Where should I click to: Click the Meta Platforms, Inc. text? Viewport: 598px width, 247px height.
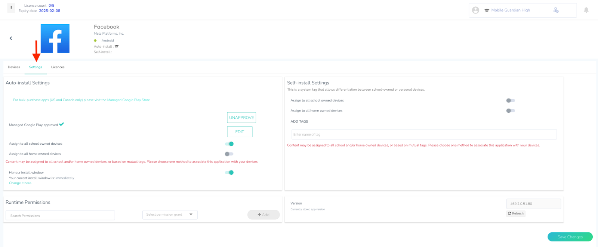(109, 34)
